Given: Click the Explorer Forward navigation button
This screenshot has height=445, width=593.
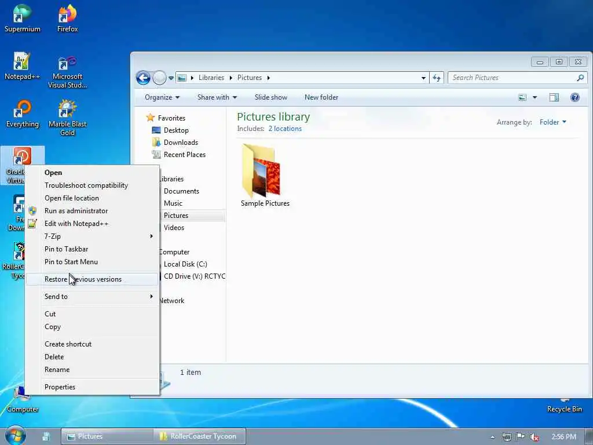Looking at the screenshot, I should (x=159, y=78).
